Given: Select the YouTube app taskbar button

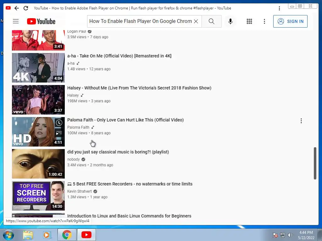Looking at the screenshot, I should coord(86,235).
